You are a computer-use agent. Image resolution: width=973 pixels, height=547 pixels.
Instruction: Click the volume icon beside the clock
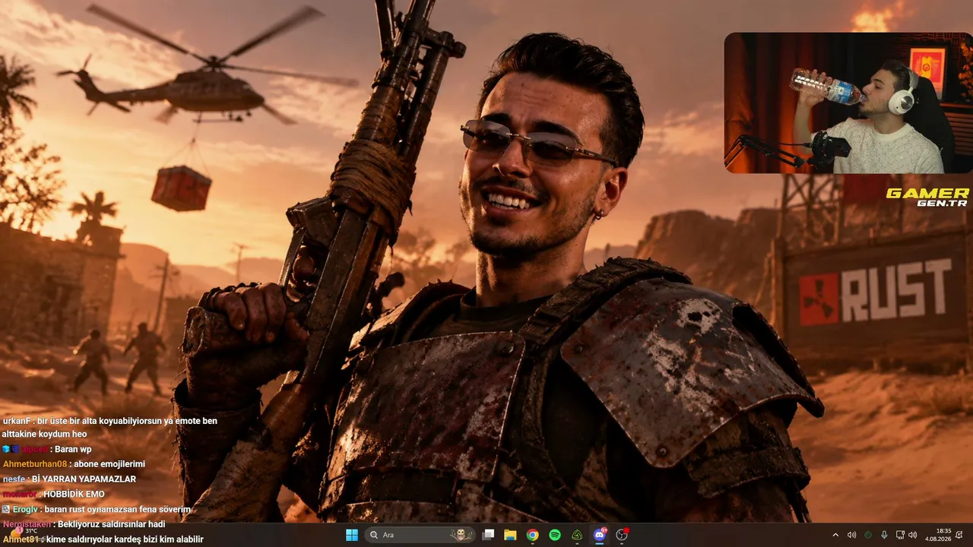click(913, 535)
